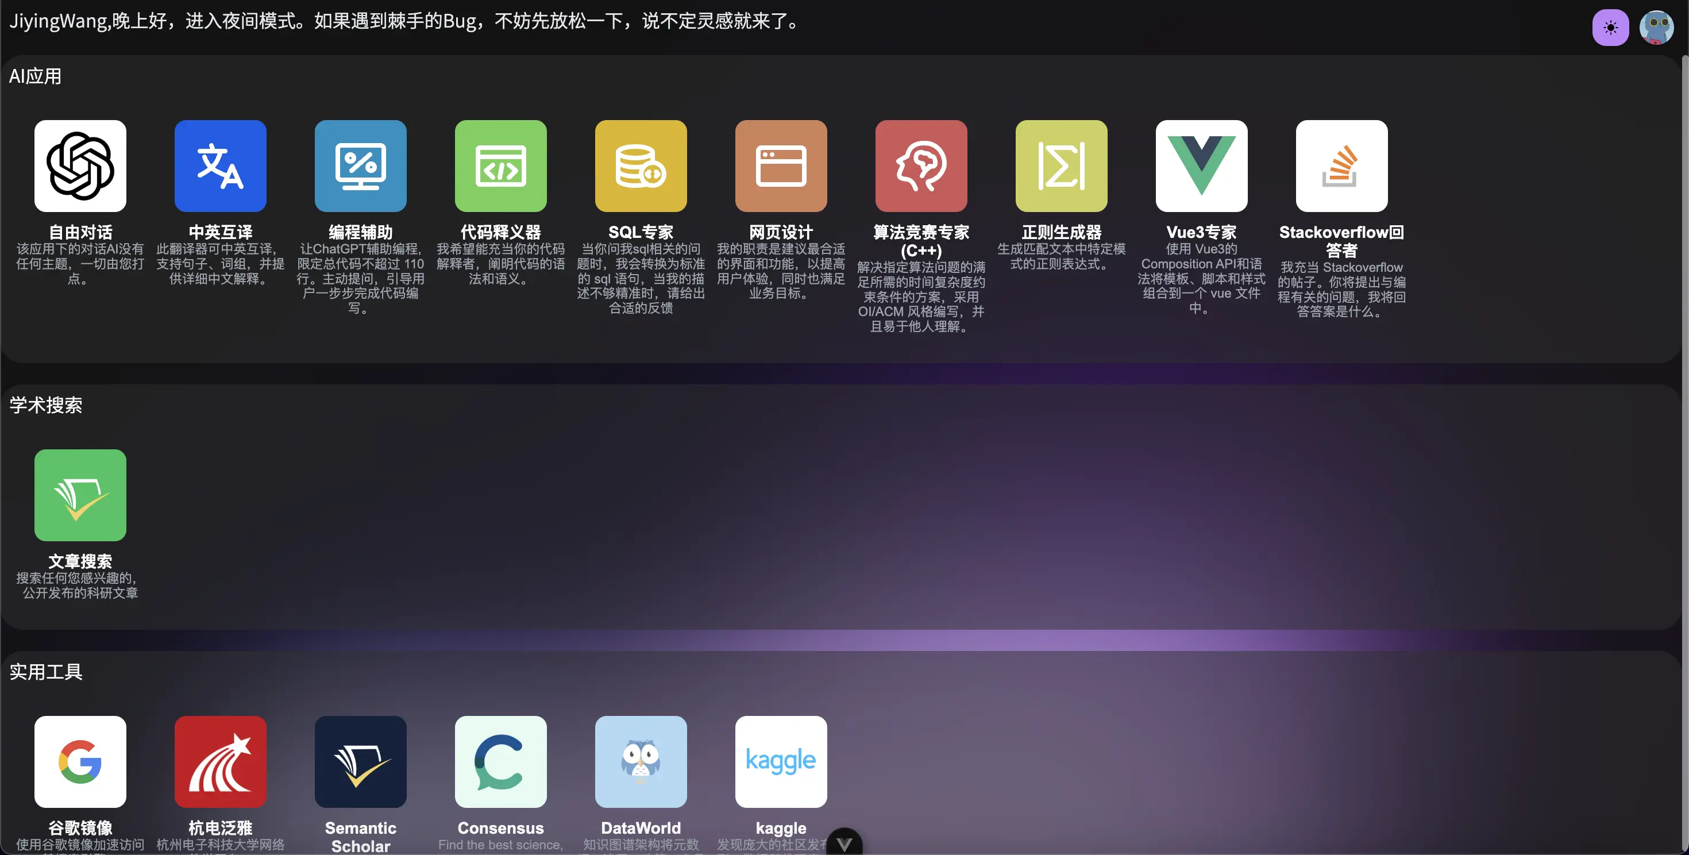
Task: Open the SQL专家 database icon
Action: [x=641, y=166]
